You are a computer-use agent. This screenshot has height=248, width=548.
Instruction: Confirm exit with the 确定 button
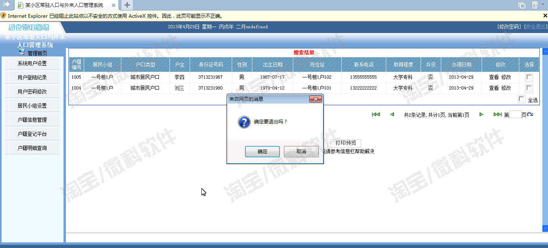tap(262, 152)
